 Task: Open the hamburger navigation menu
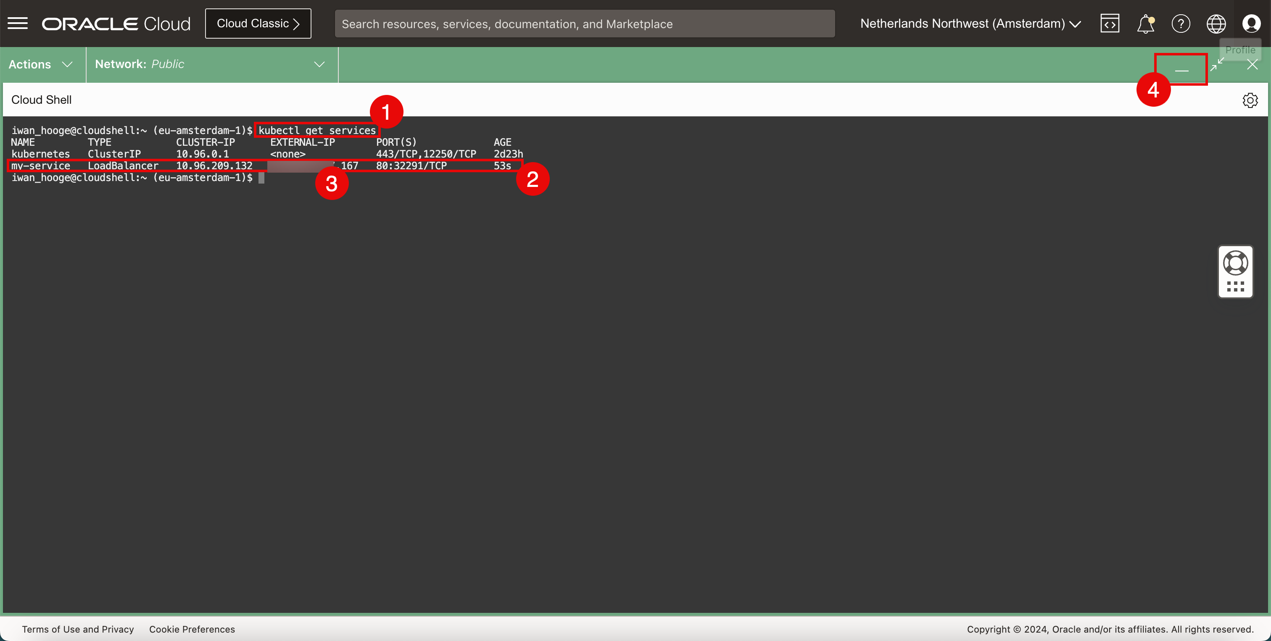18,23
